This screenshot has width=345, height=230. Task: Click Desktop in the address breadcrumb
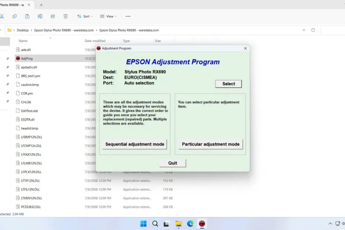23,30
